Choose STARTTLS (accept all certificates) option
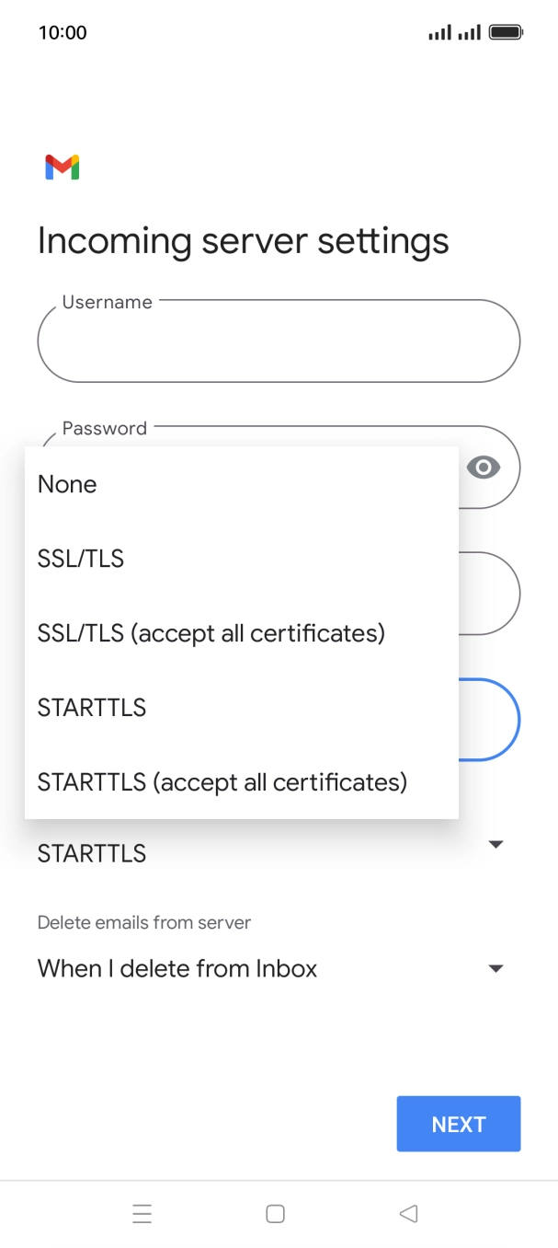 coord(222,782)
